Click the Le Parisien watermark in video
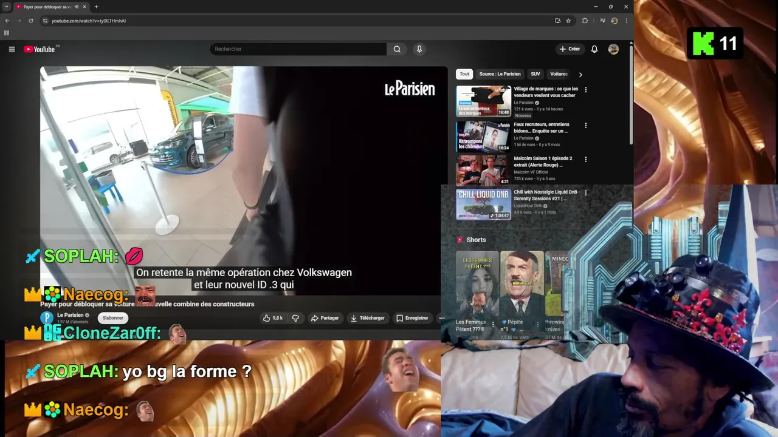The image size is (778, 437). [410, 89]
